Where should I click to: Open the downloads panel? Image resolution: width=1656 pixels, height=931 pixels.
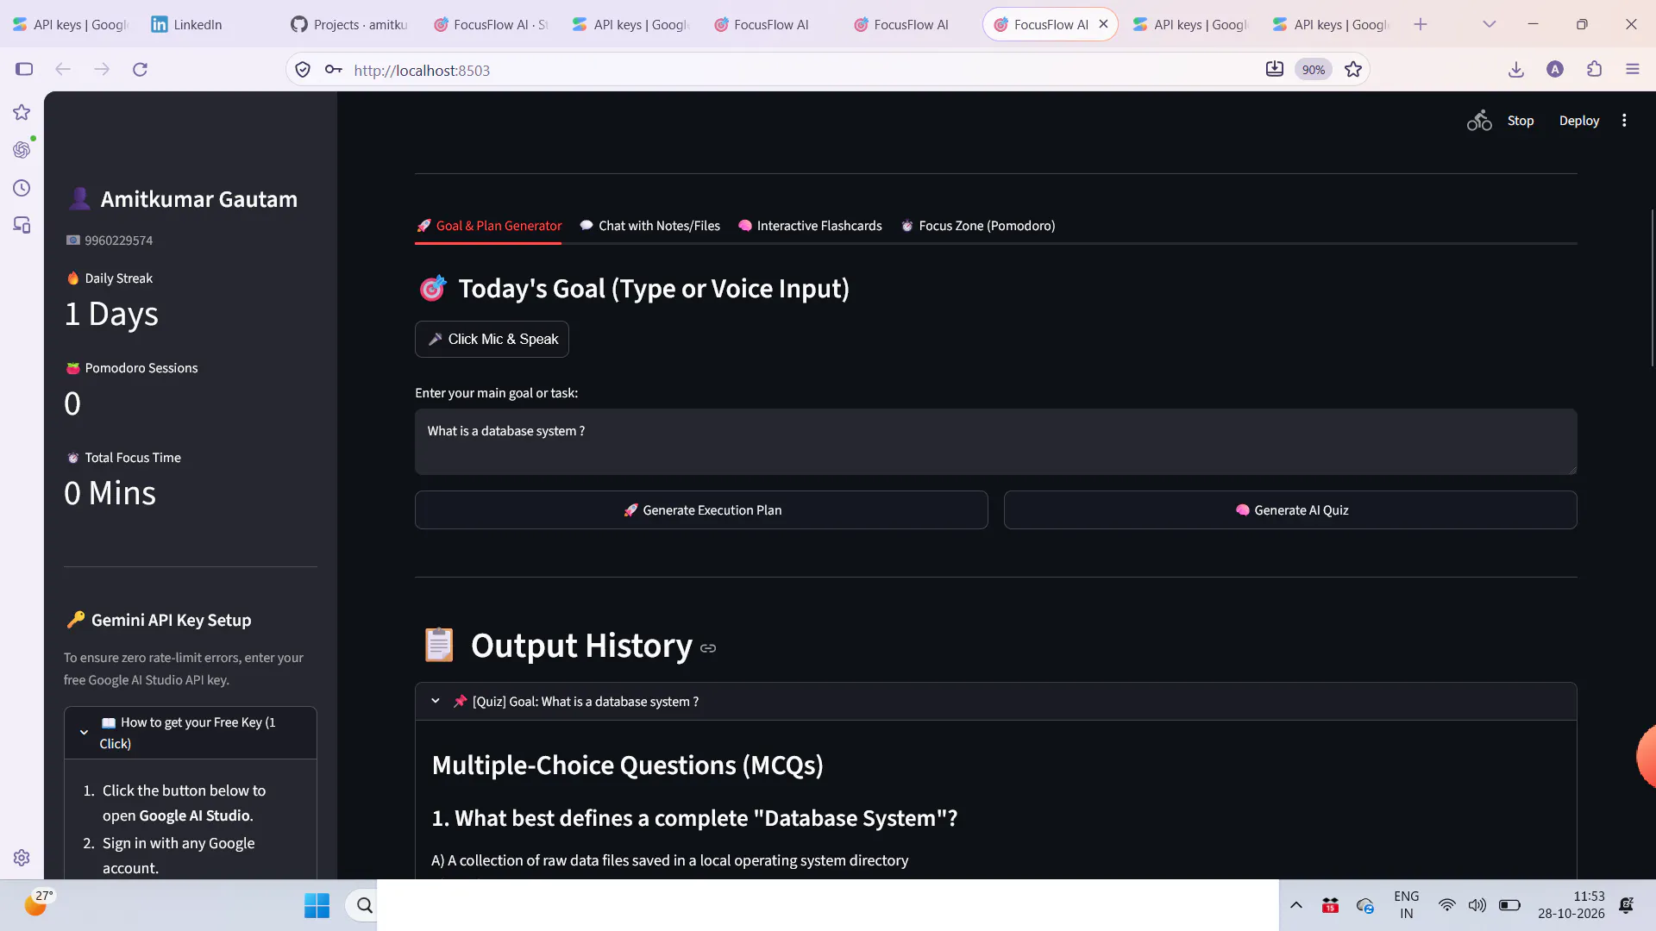coord(1516,69)
